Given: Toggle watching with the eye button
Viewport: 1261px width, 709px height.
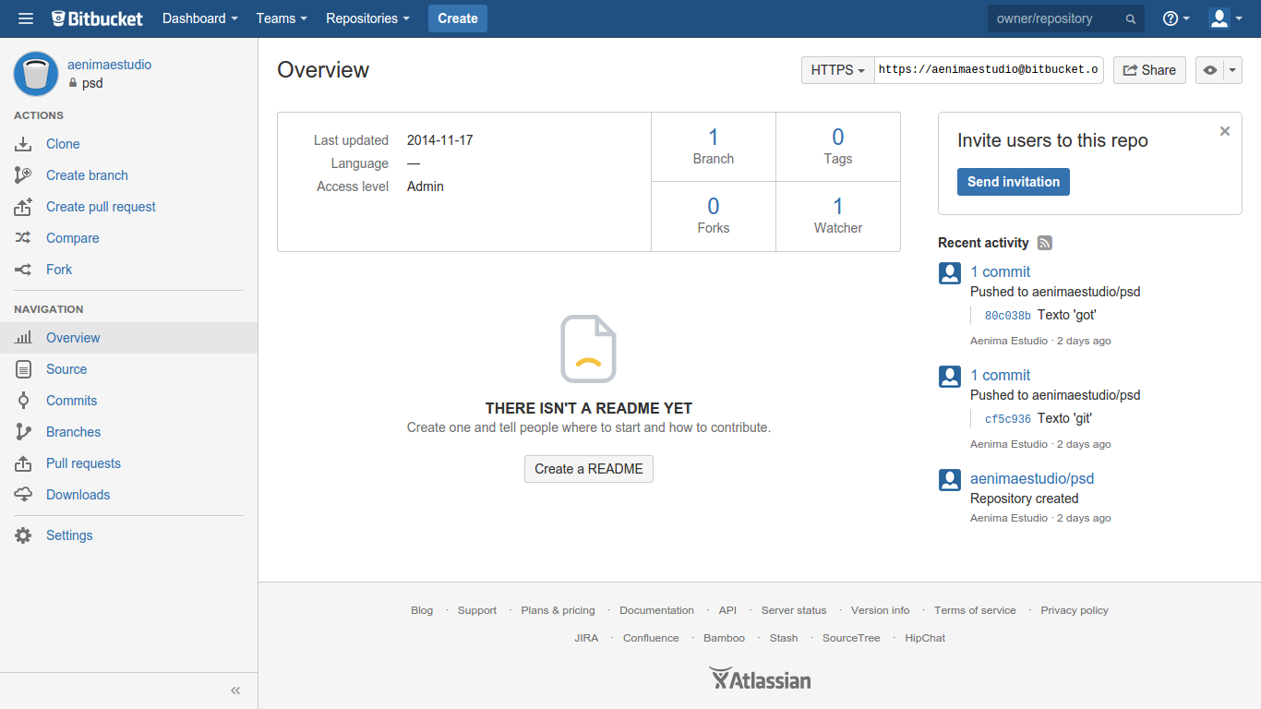Looking at the screenshot, I should pos(1209,70).
